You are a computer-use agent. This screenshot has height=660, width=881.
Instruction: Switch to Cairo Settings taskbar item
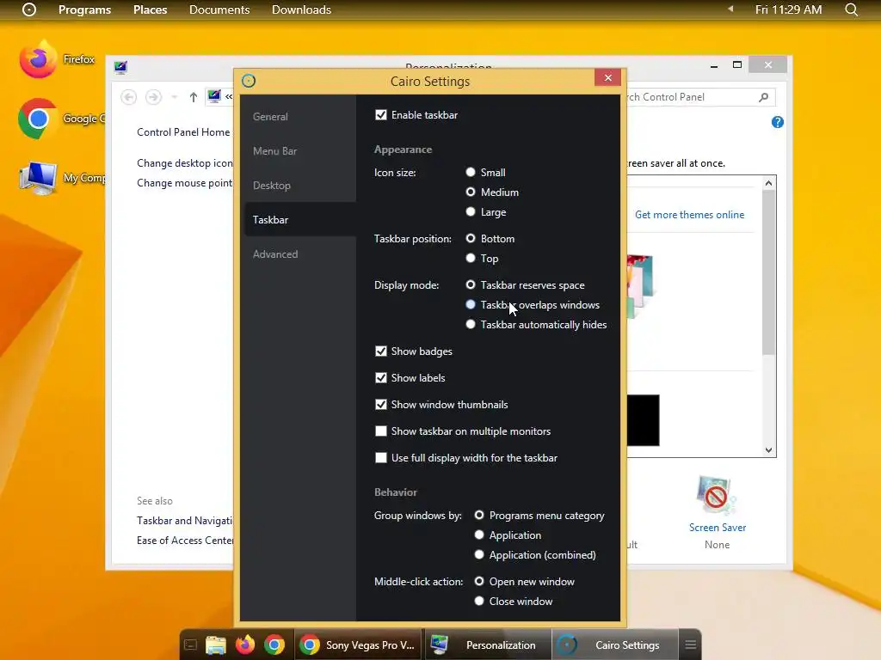[615, 645]
